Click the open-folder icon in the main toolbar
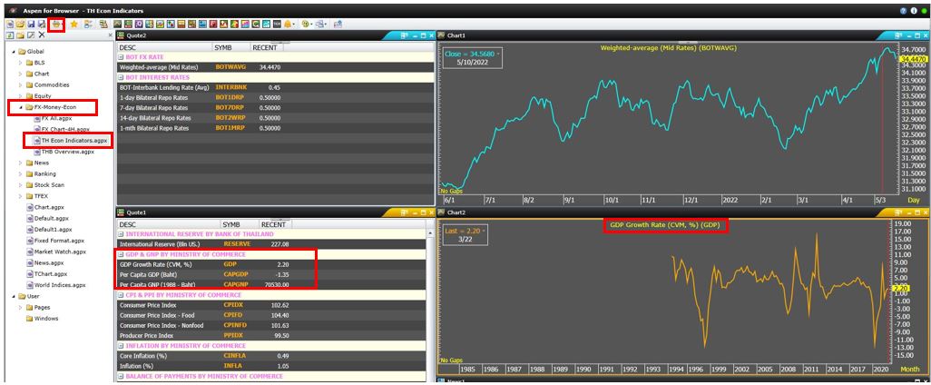This screenshot has height=385, width=931. 20,24
